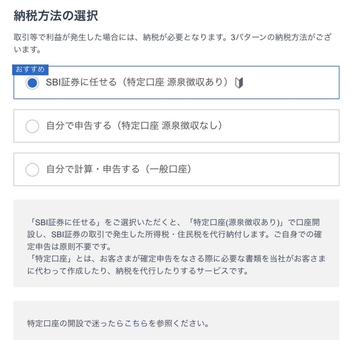Screen dimensions: 353x348
Task: Click the blue おすすめ recommendation badge
Action: pos(30,69)
